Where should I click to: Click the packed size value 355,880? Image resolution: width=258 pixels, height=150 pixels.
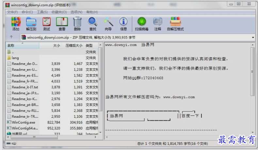pos(76,128)
